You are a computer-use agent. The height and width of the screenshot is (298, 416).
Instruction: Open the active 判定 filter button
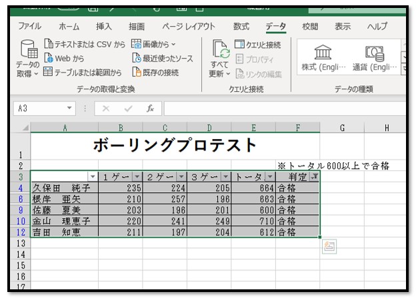tap(315, 176)
